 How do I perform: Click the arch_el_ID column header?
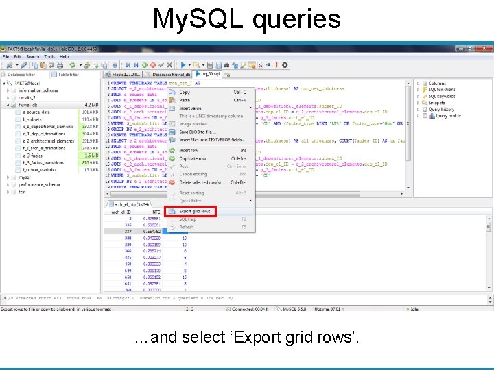point(119,212)
